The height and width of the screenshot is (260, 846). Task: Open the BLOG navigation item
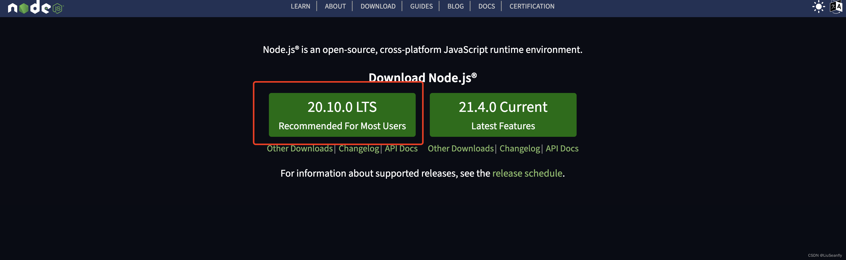coord(455,6)
